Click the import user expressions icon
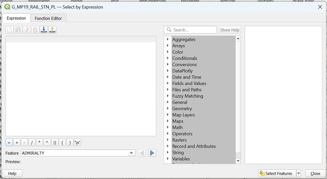This screenshot has height=179, width=327. pyautogui.click(x=44, y=30)
